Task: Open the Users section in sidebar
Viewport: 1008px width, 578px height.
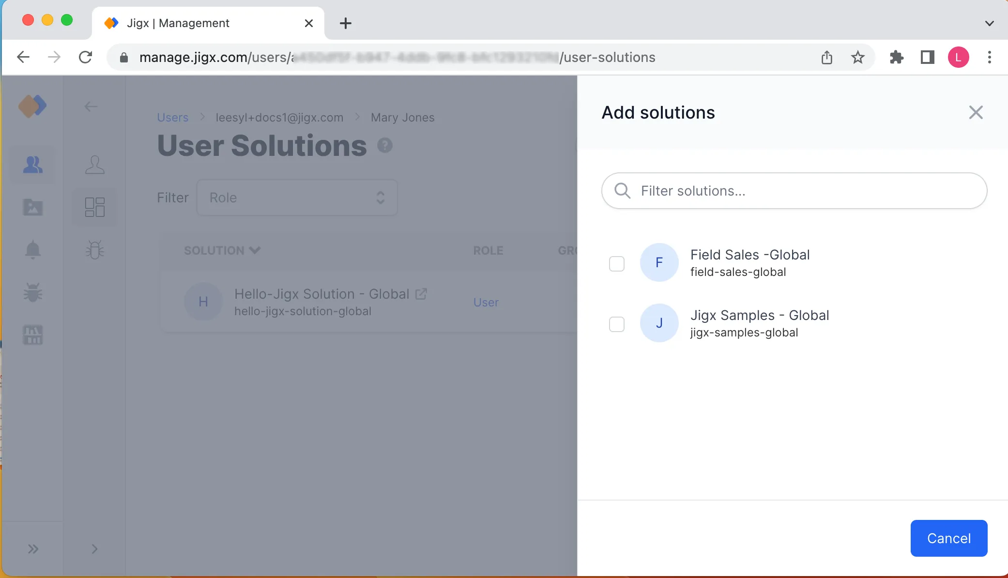Action: pos(33,165)
